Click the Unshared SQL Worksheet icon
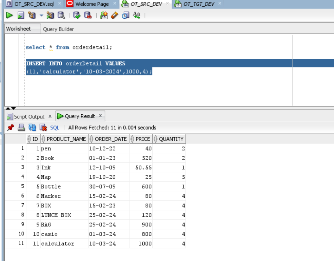334x261 pixels. [104, 15]
